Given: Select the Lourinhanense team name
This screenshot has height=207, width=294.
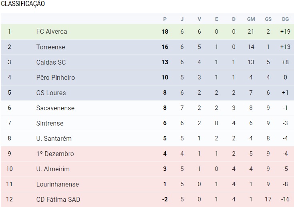Looking at the screenshot, I should 57,184.
